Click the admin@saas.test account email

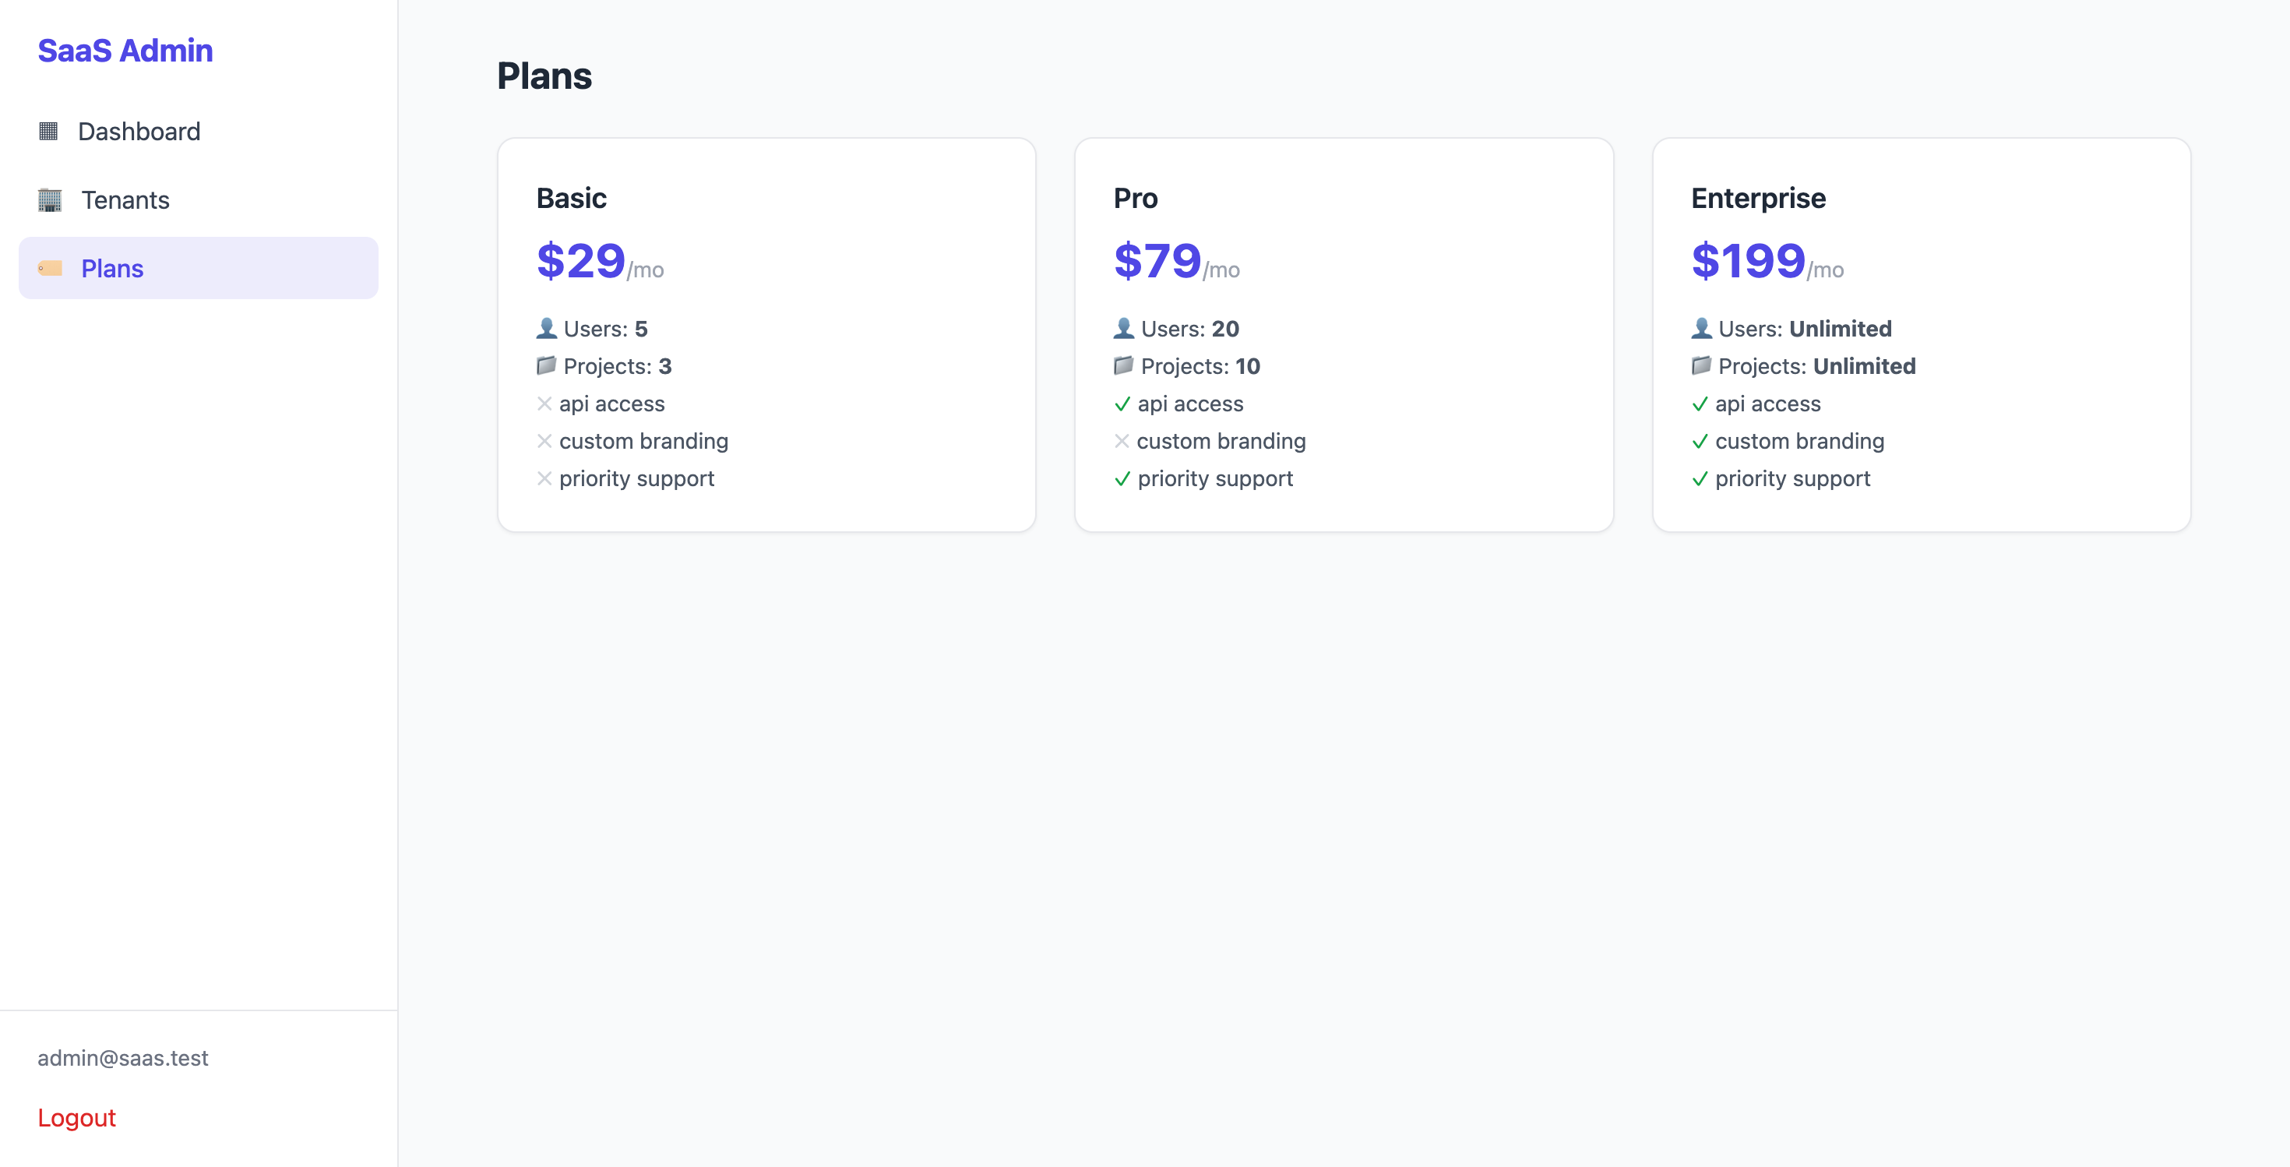[123, 1058]
